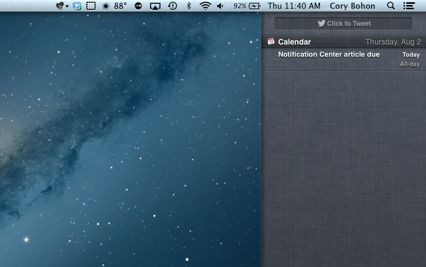The width and height of the screenshot is (426, 267).
Task: Click the Bluetooth menu bar icon
Action: 189,6
